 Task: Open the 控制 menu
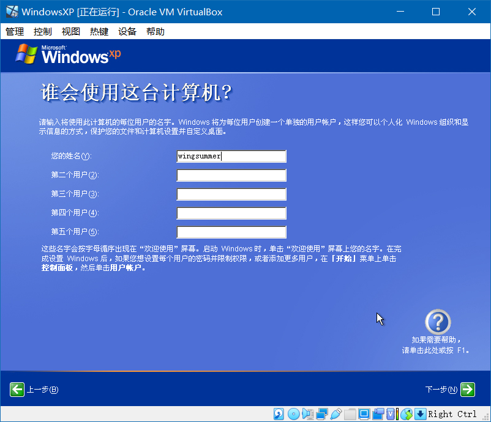tap(43, 31)
